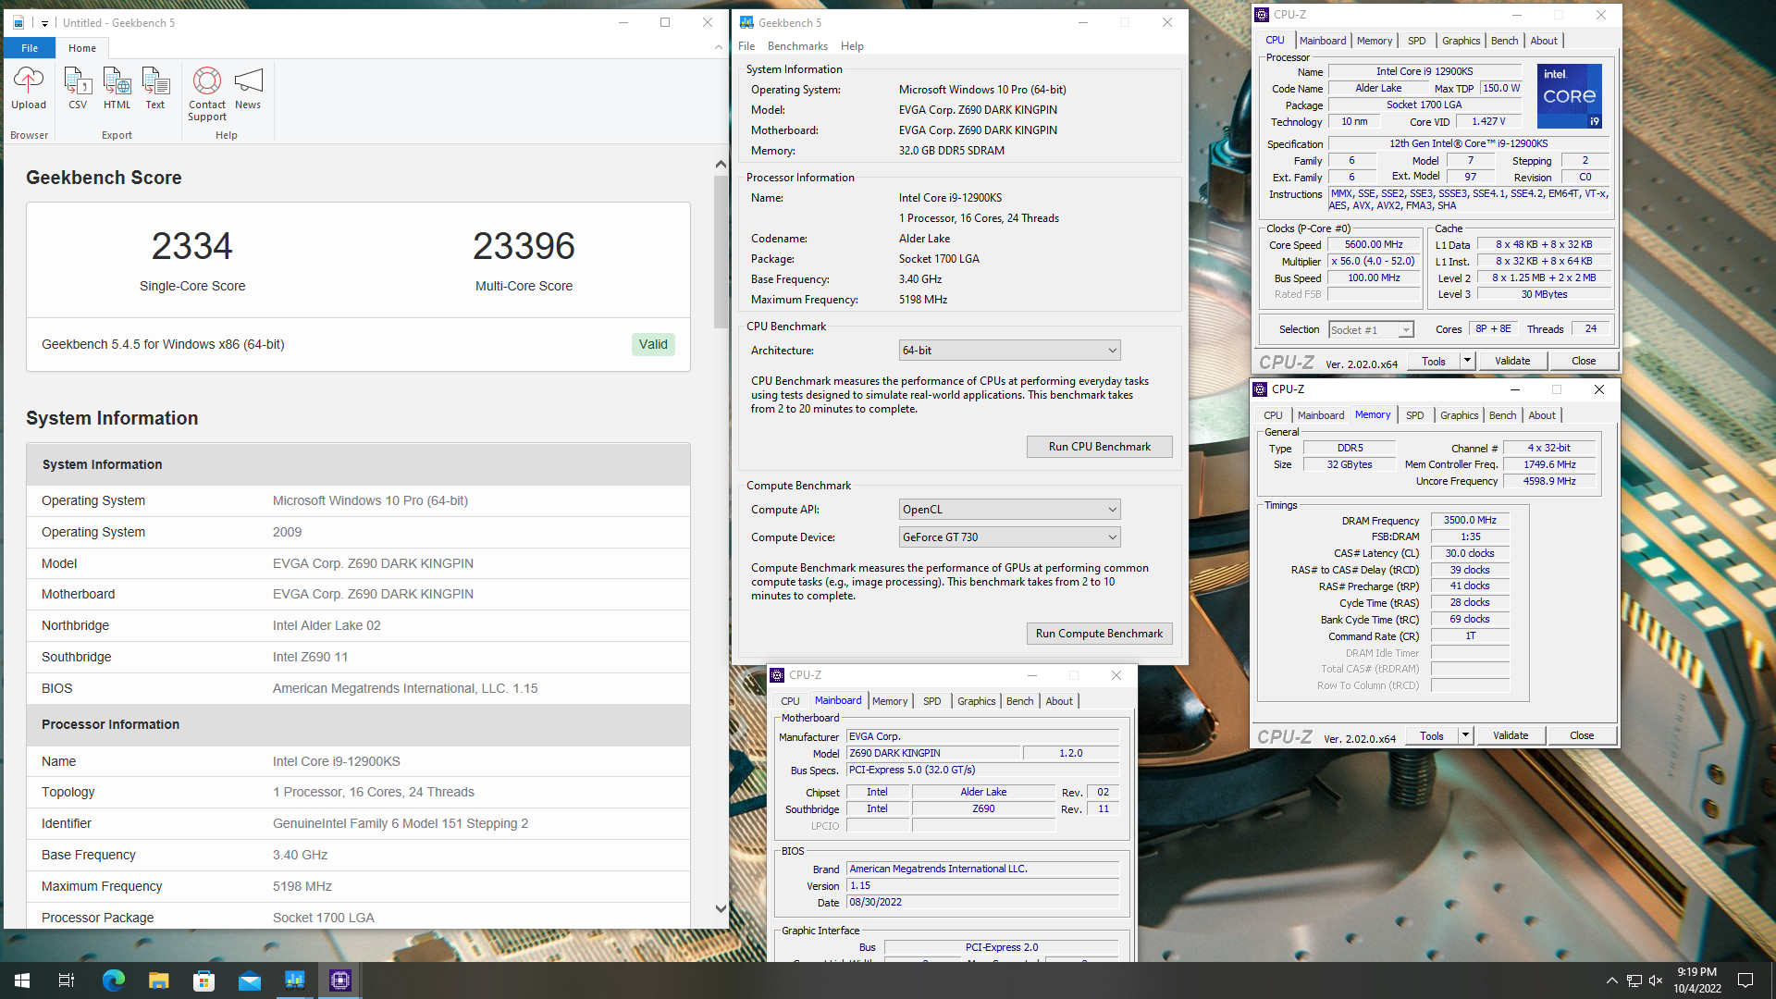Expand the Compute Device GeForce GT 730 dropdown
The width and height of the screenshot is (1776, 999).
[x=1009, y=537]
